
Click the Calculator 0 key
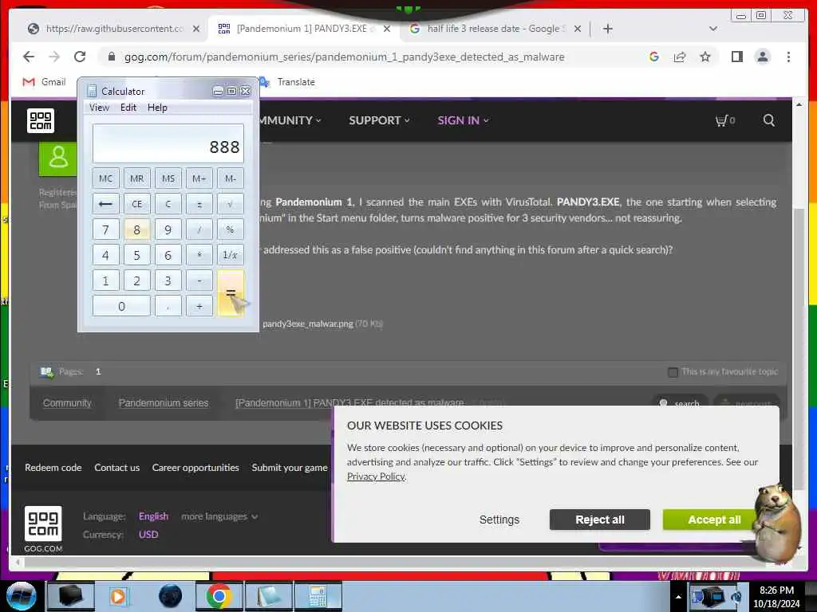pyautogui.click(x=121, y=306)
